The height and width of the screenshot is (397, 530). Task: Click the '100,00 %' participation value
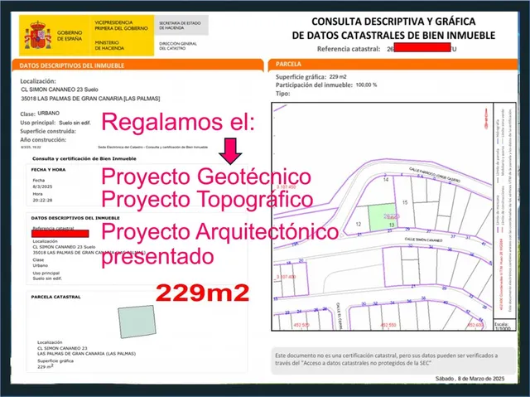(x=366, y=85)
